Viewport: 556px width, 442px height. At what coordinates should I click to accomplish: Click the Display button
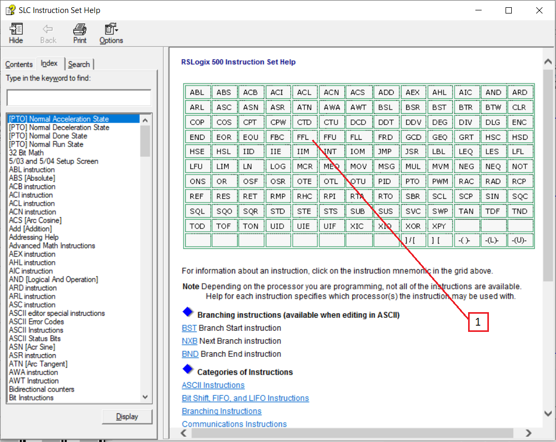(x=127, y=417)
